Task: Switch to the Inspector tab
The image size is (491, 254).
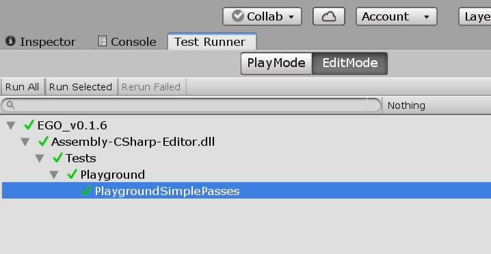Action: (41, 42)
